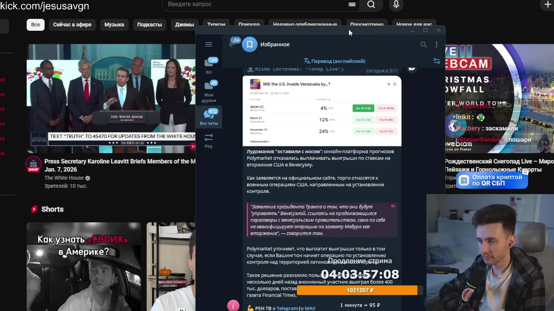Image resolution: width=554 pixels, height=311 pixels.
Task: Open the J sender avatar in Telegram
Action: [x=233, y=305]
